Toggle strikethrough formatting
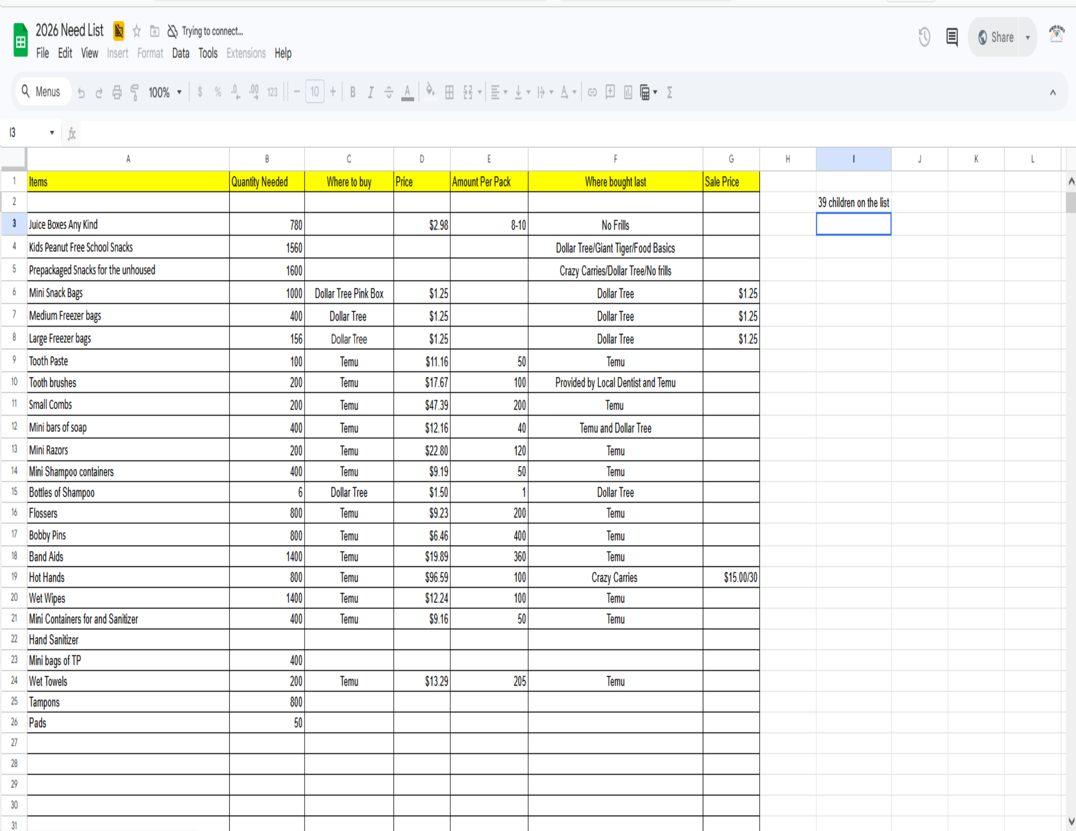 [x=389, y=92]
